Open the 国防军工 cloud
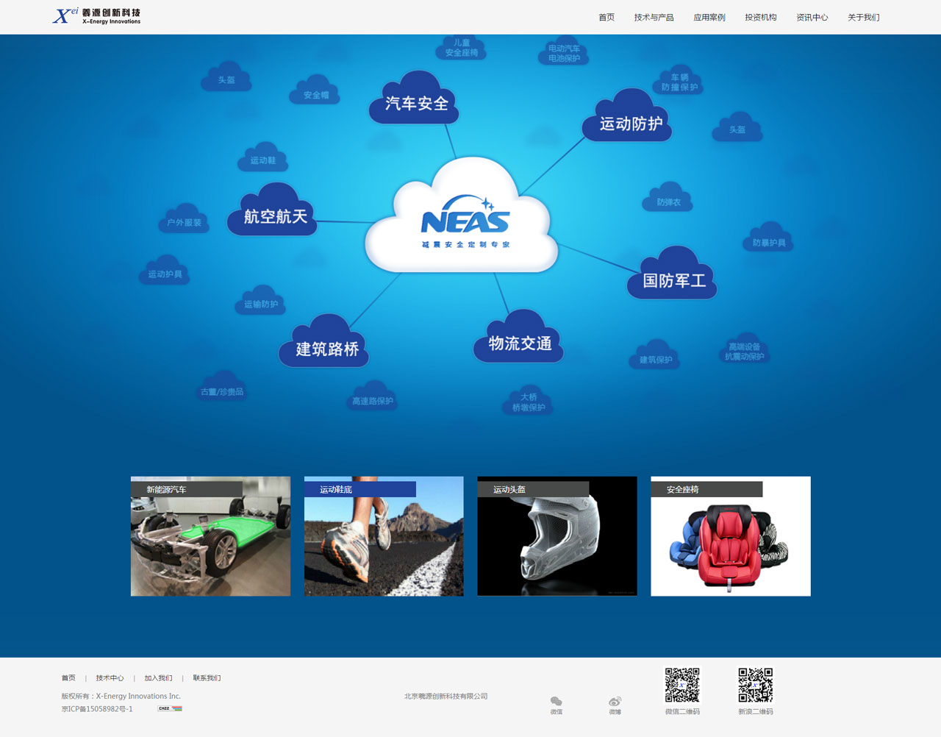This screenshot has height=737, width=941. tap(672, 274)
